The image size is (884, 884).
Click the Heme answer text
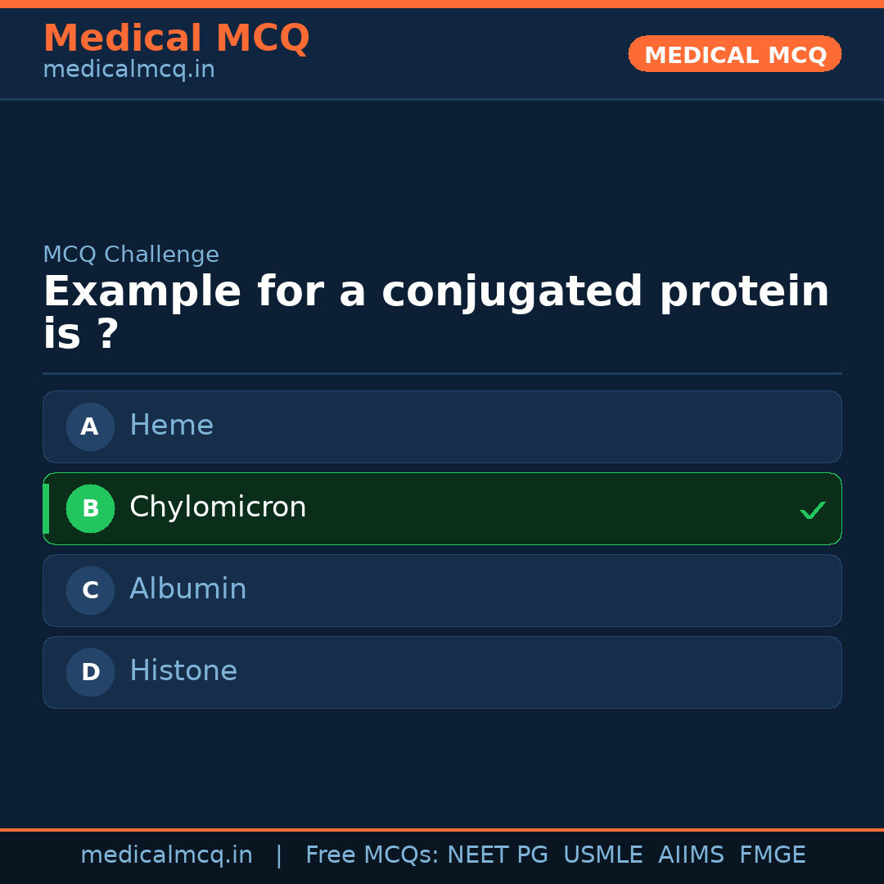(x=171, y=426)
